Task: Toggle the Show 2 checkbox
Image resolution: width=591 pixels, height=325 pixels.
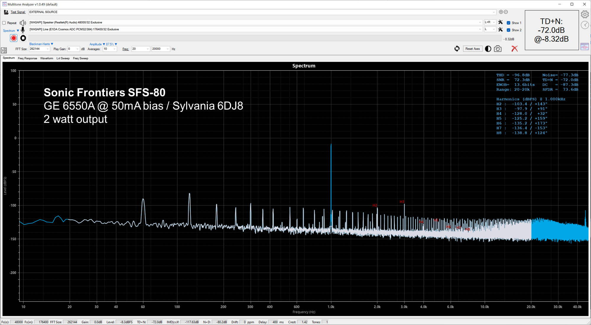Action: (509, 30)
